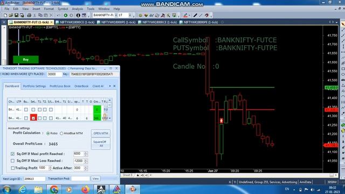345x194 pixels.
Task: Tick the Buy checkbox in first dashboard row
Action: [x=26, y=109]
